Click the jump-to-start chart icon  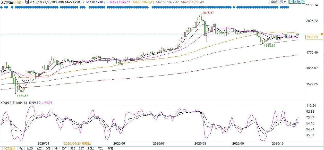(x=295, y=2)
